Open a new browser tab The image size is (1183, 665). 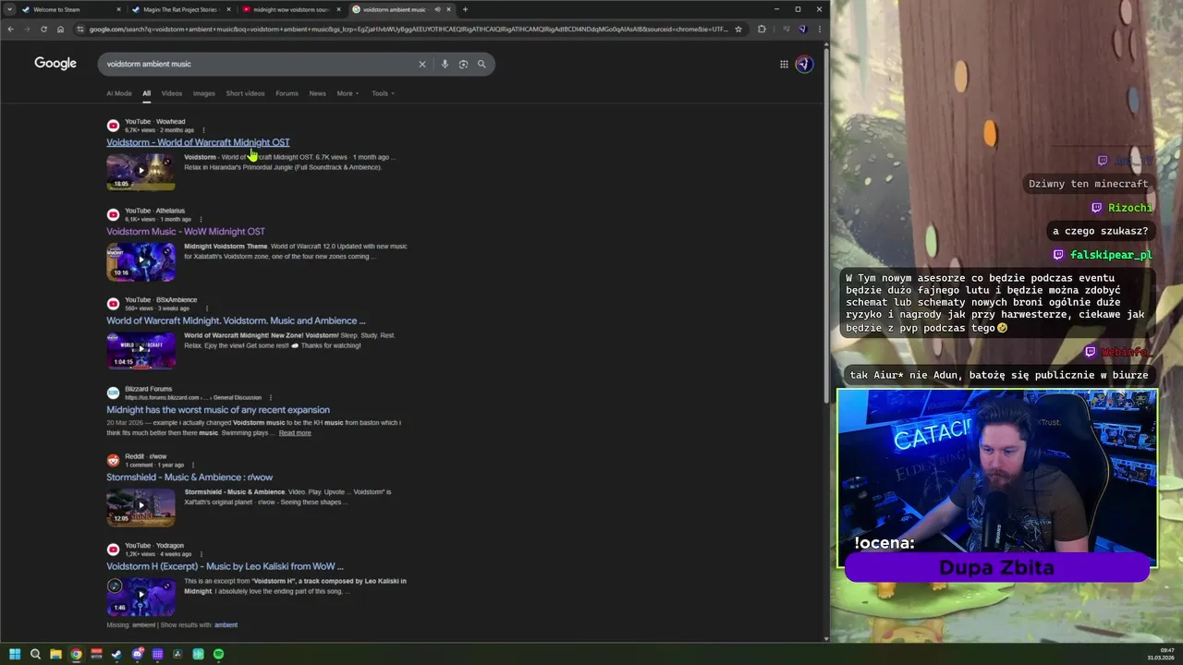465,9
